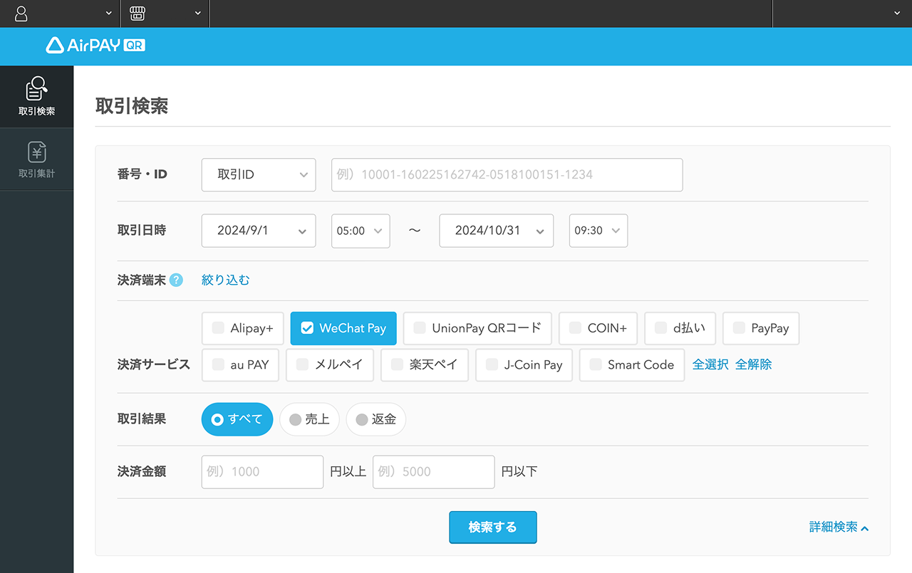Check the UnionPay QRコード checkbox

[420, 328]
